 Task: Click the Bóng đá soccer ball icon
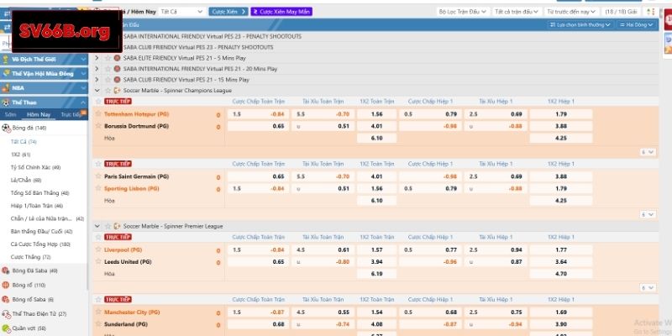(x=7, y=128)
